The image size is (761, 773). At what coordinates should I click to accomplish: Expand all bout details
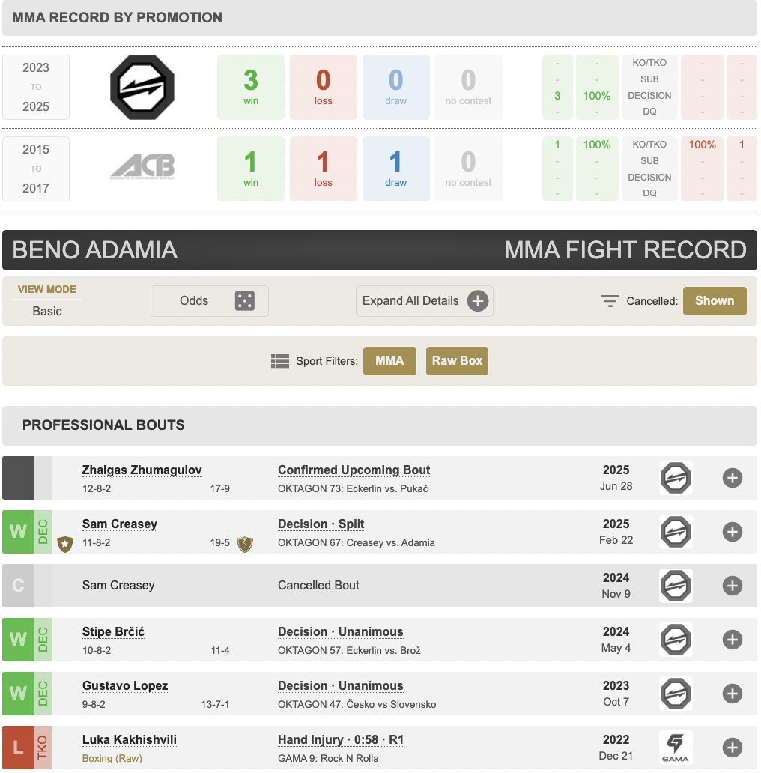[424, 301]
